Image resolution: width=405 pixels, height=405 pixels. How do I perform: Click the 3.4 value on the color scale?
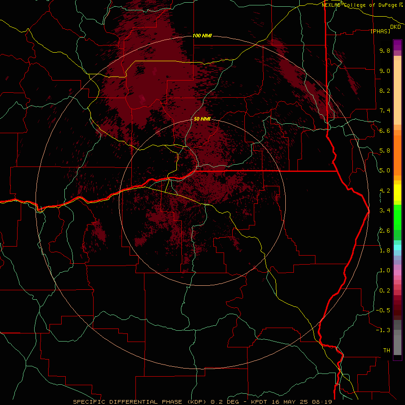tap(385, 211)
